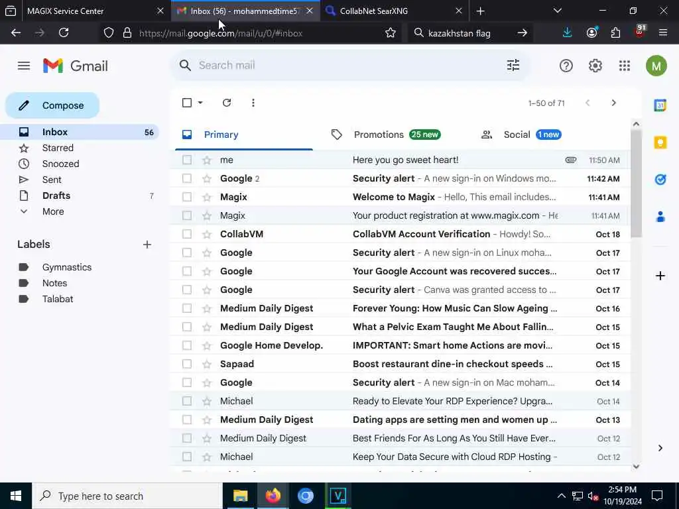Open Google Calendar side panel icon
The image size is (679, 509).
660,105
